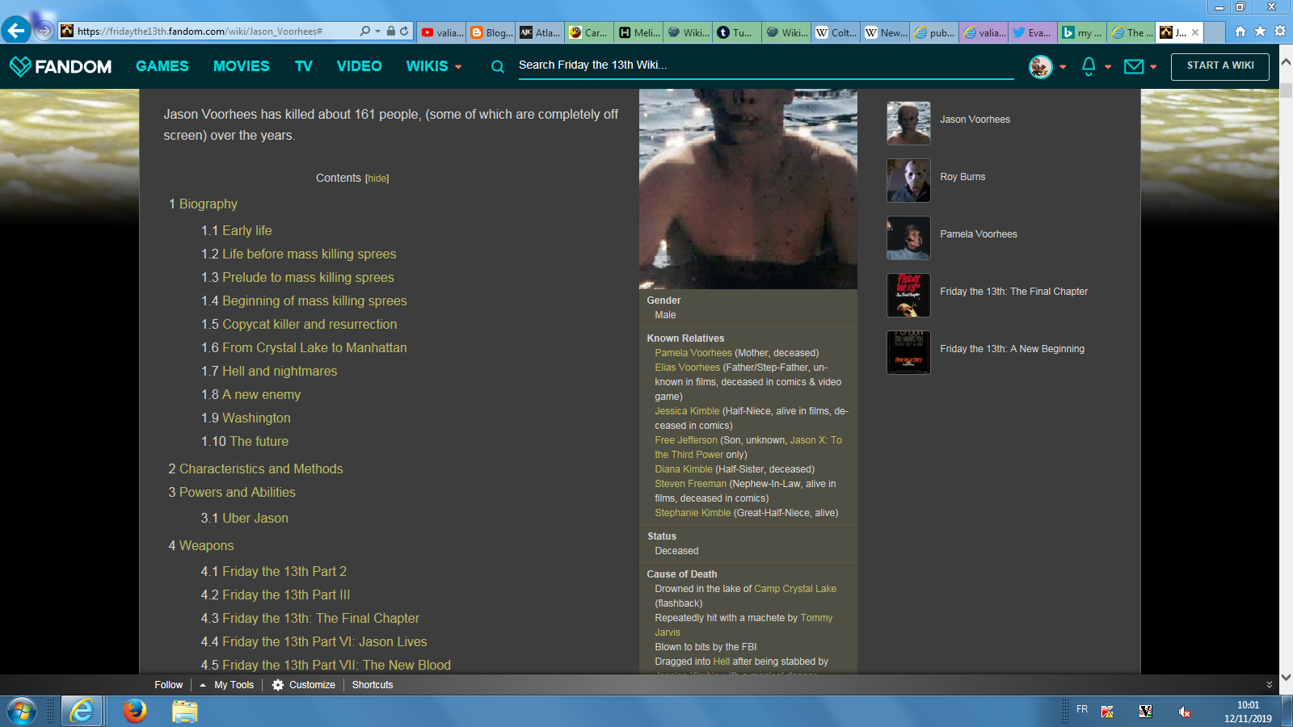Image resolution: width=1293 pixels, height=727 pixels.
Task: Expand the messages dropdown arrow
Action: click(x=1153, y=67)
